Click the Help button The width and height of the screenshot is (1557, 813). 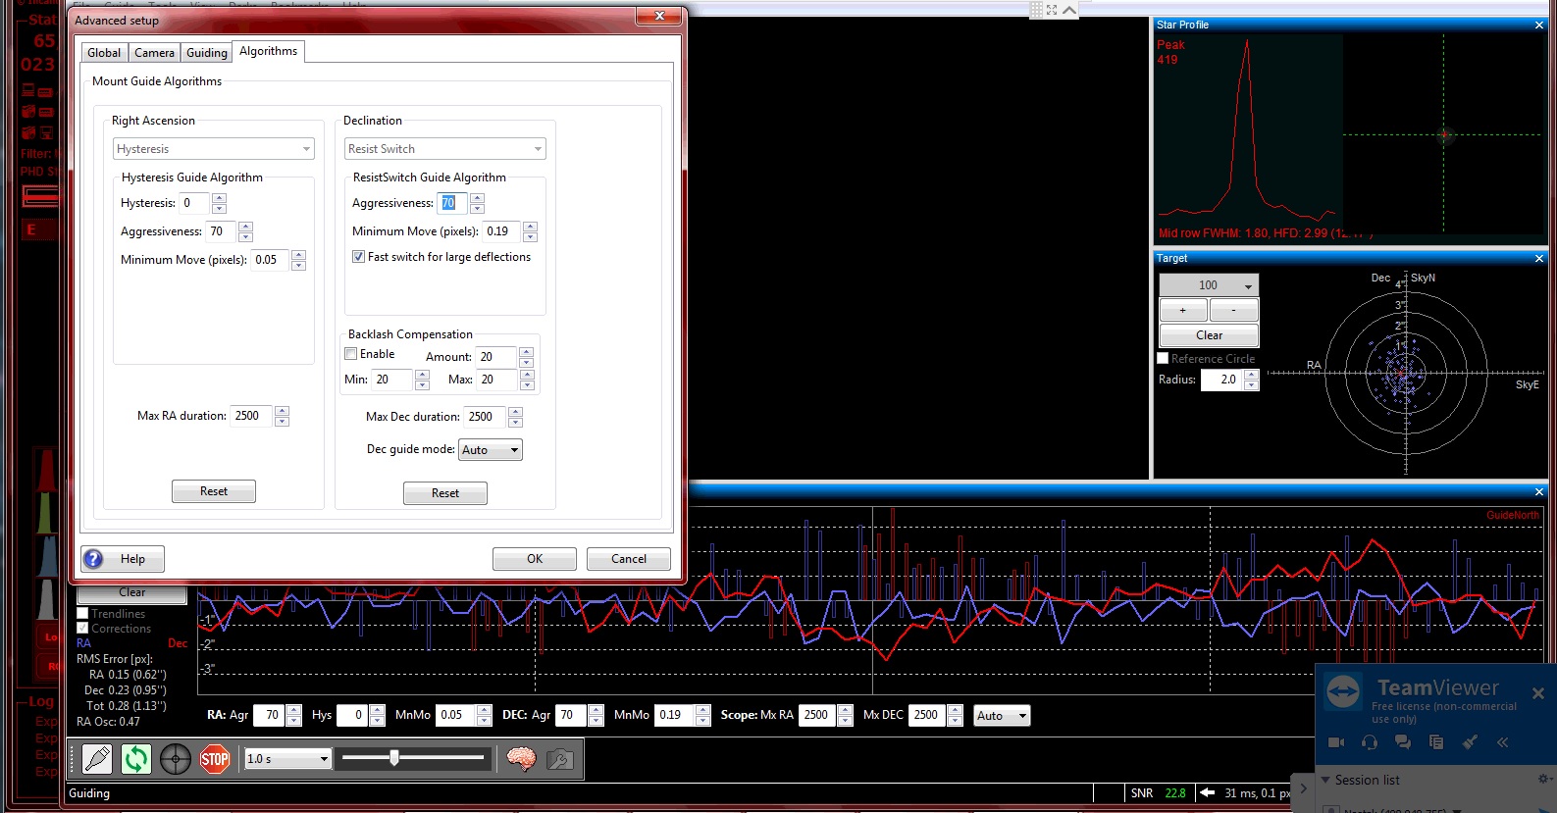123,559
